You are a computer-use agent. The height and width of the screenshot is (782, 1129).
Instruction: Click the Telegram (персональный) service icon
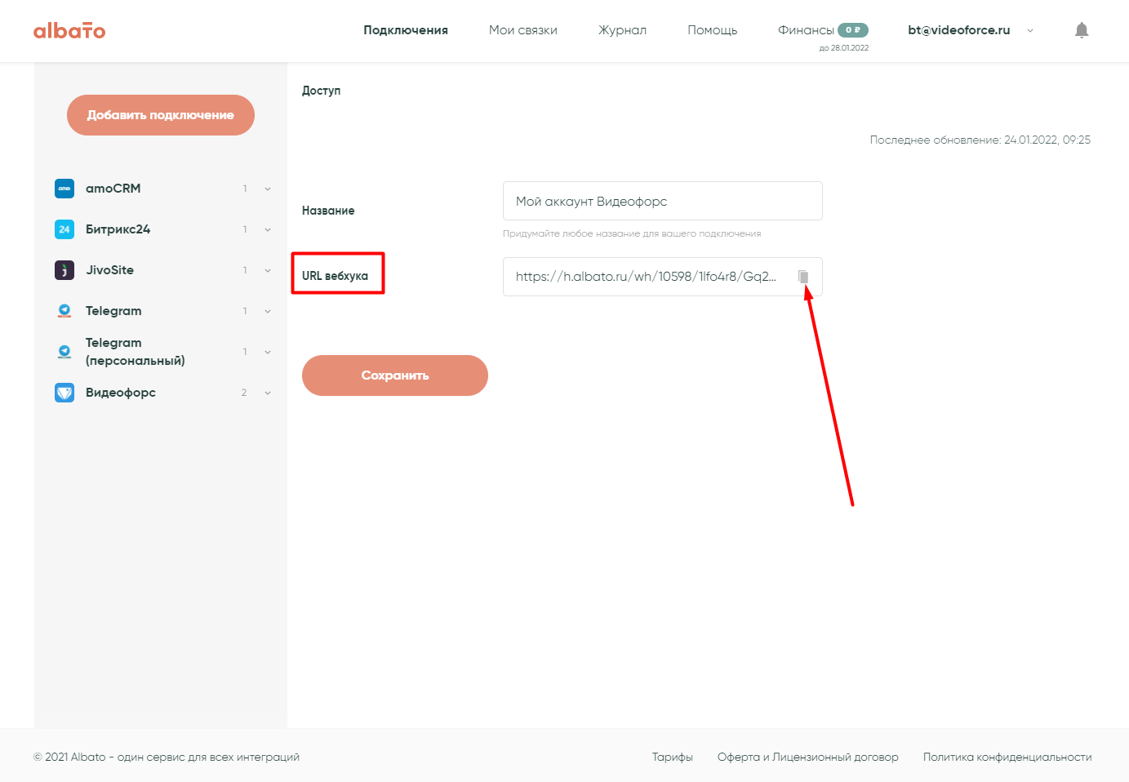point(64,352)
